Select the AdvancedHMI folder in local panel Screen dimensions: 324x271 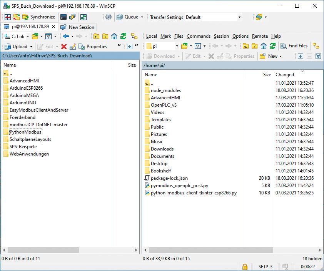(x=24, y=81)
